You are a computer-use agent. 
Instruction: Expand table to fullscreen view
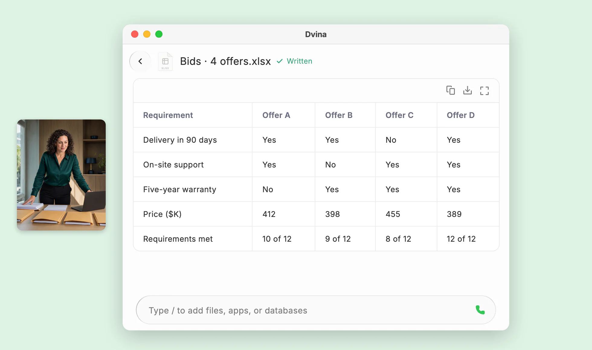click(x=484, y=91)
